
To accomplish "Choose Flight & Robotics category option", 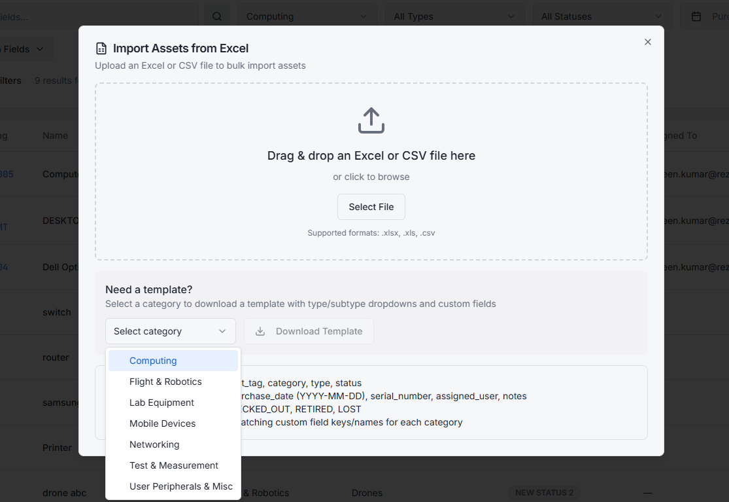I will (173, 382).
